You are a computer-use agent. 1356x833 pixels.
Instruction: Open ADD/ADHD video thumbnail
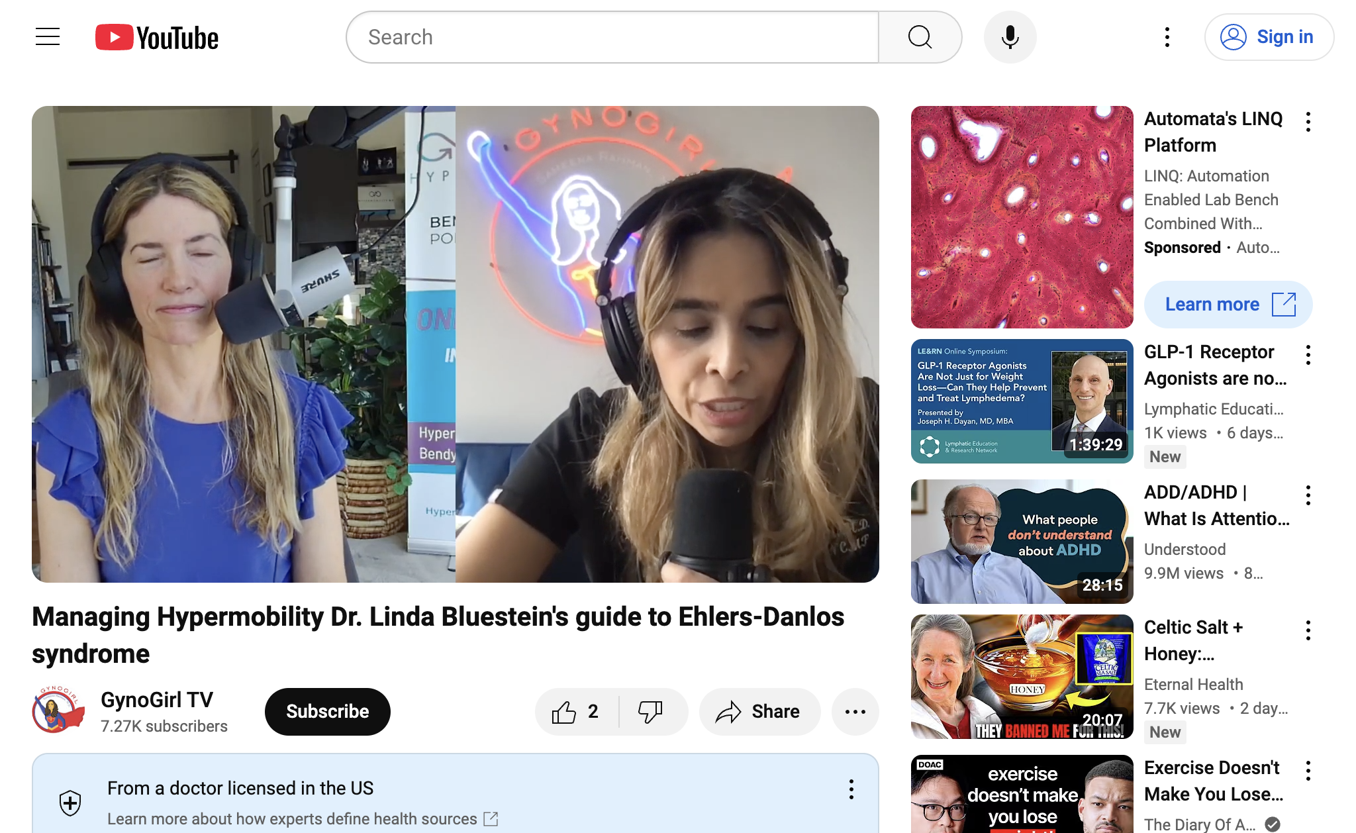pos(1022,542)
